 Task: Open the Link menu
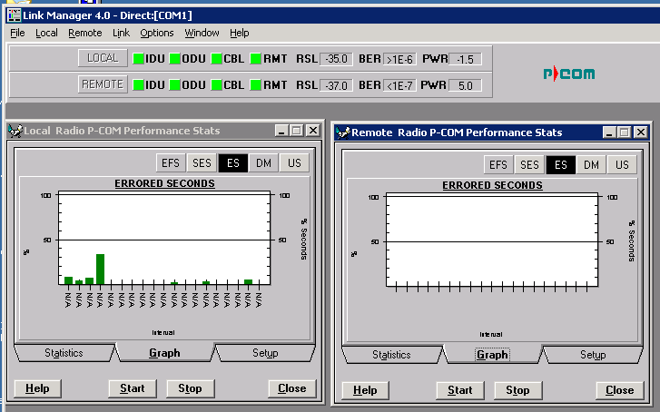121,33
